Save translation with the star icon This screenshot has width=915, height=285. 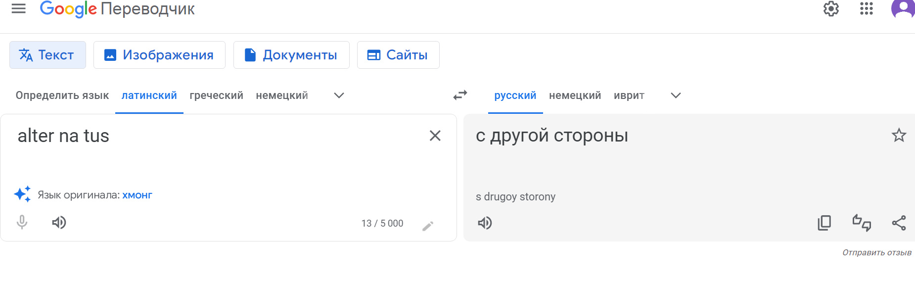[x=899, y=135]
